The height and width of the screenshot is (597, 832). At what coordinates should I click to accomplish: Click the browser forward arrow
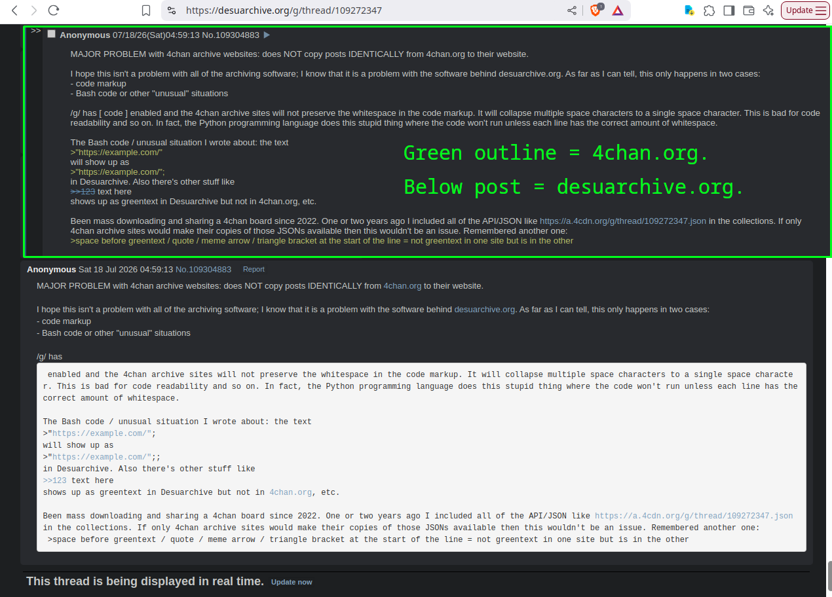pyautogui.click(x=34, y=10)
